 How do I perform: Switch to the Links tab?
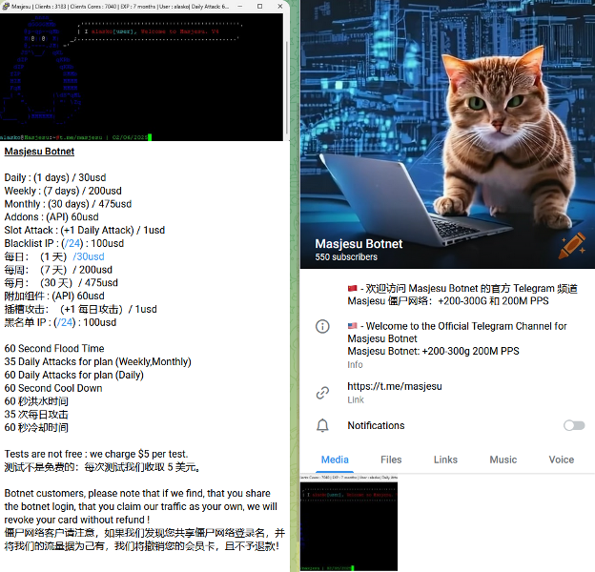[445, 460]
